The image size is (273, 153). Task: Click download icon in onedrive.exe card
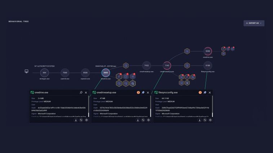pos(76,120)
